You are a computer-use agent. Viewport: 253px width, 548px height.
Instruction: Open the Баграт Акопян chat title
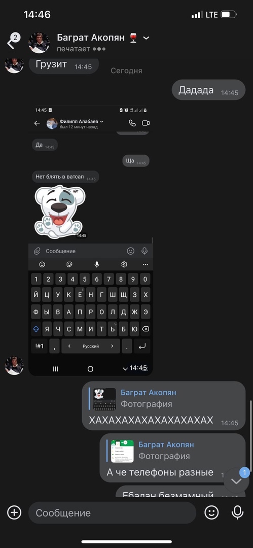(x=91, y=38)
